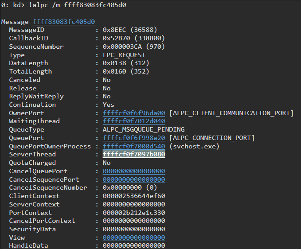Click the CallbackID value 0x52B70
This screenshot has height=249, width=301.
pos(116,38)
